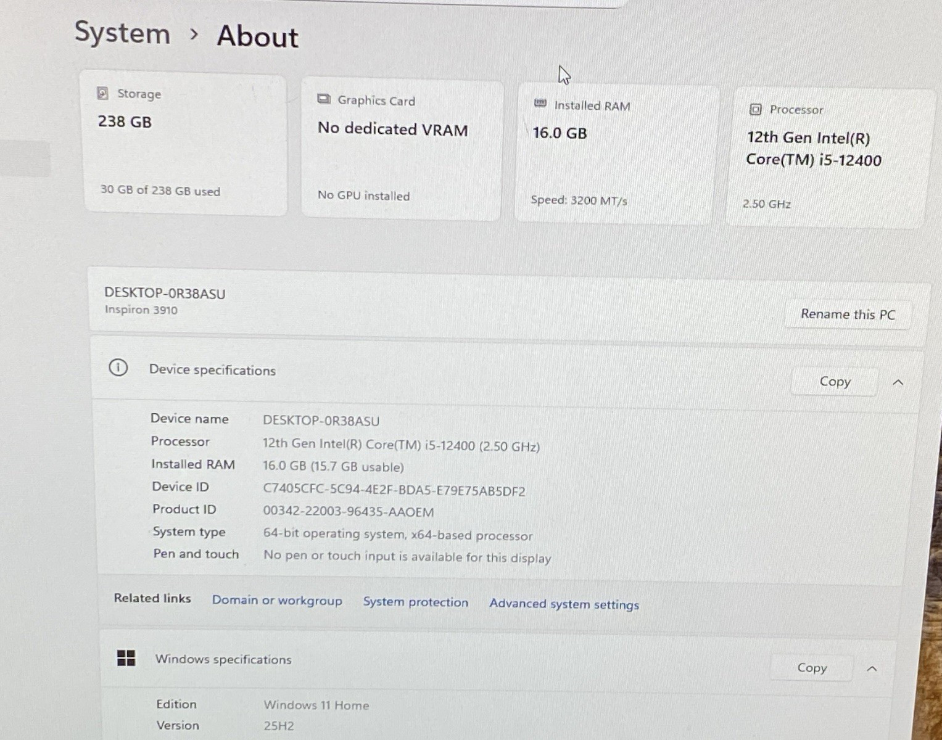The image size is (942, 740).
Task: Click the Windows logo icon beside Windows specifications
Action: (126, 658)
